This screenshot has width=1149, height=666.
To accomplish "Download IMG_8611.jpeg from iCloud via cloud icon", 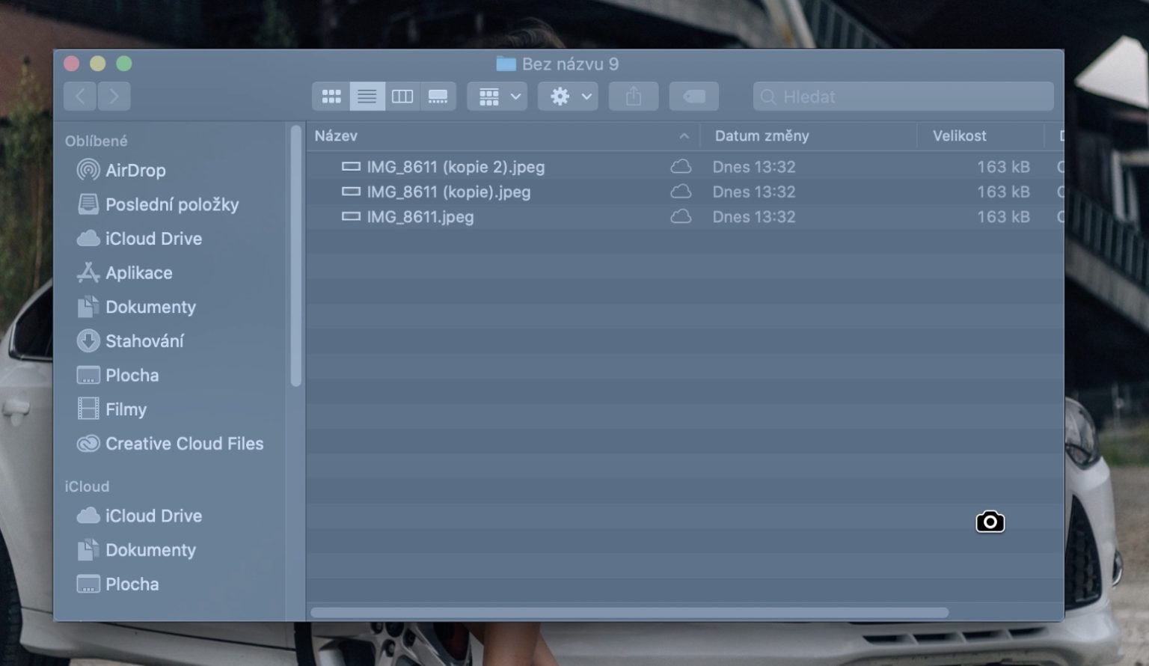I will pos(681,217).
